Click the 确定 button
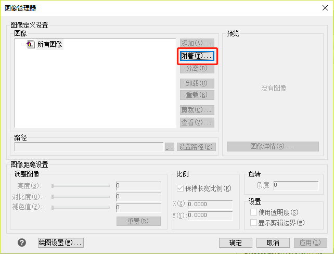 pyautogui.click(x=236, y=243)
